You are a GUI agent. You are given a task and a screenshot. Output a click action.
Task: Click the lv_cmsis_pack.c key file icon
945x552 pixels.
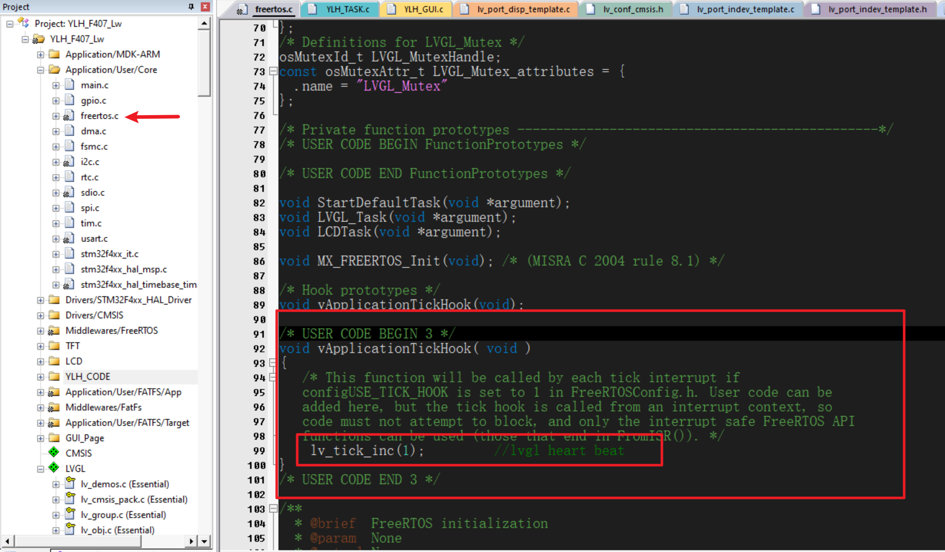pyautogui.click(x=70, y=499)
